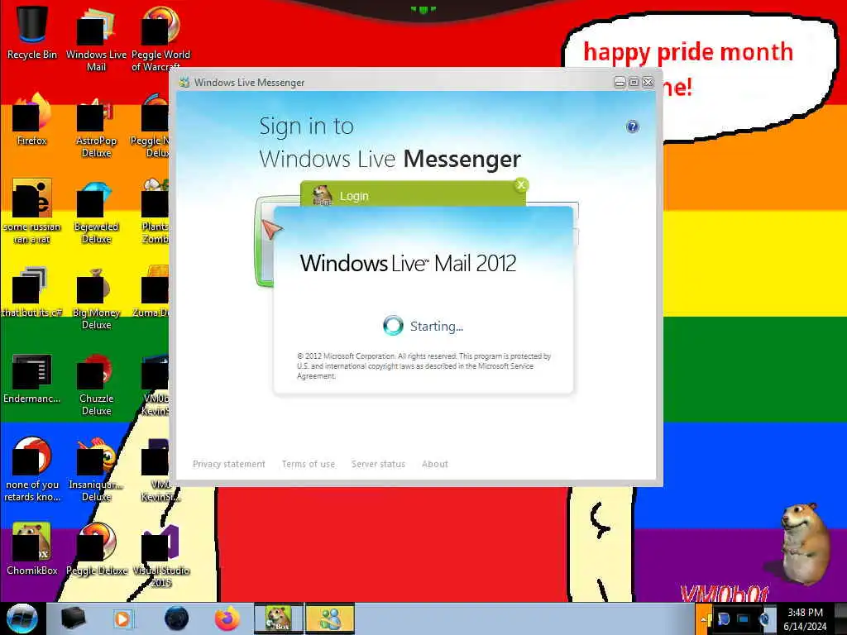Image resolution: width=847 pixels, height=635 pixels.
Task: Minimize the Windows Live Messenger window
Action: pos(620,82)
